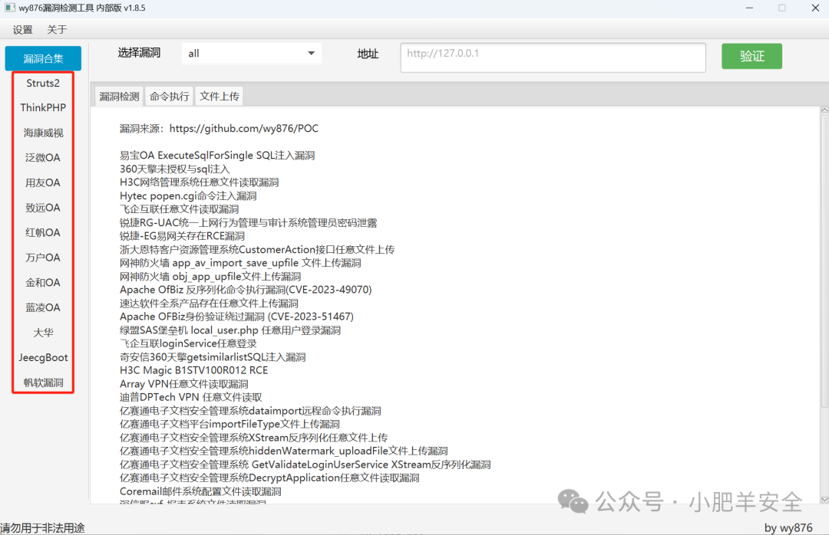This screenshot has width=829, height=535.
Task: Select 海康威视 in the sidebar
Action: point(43,133)
